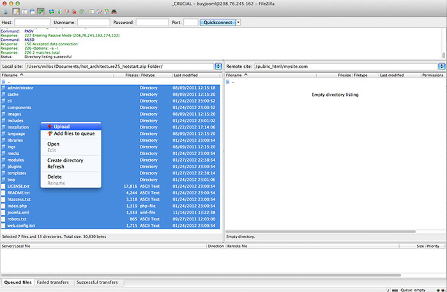The image size is (447, 292).
Task: Click the index.php file icon
Action: 3,206
